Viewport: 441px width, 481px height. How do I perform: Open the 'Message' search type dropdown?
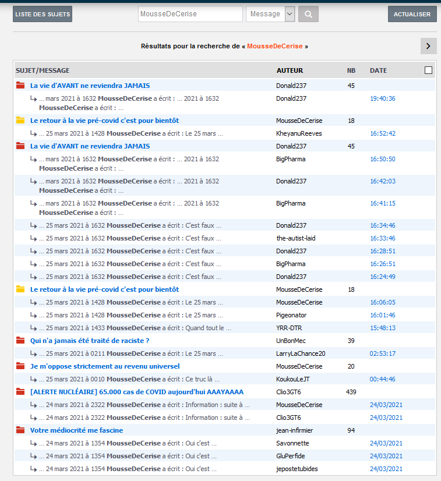(x=270, y=14)
